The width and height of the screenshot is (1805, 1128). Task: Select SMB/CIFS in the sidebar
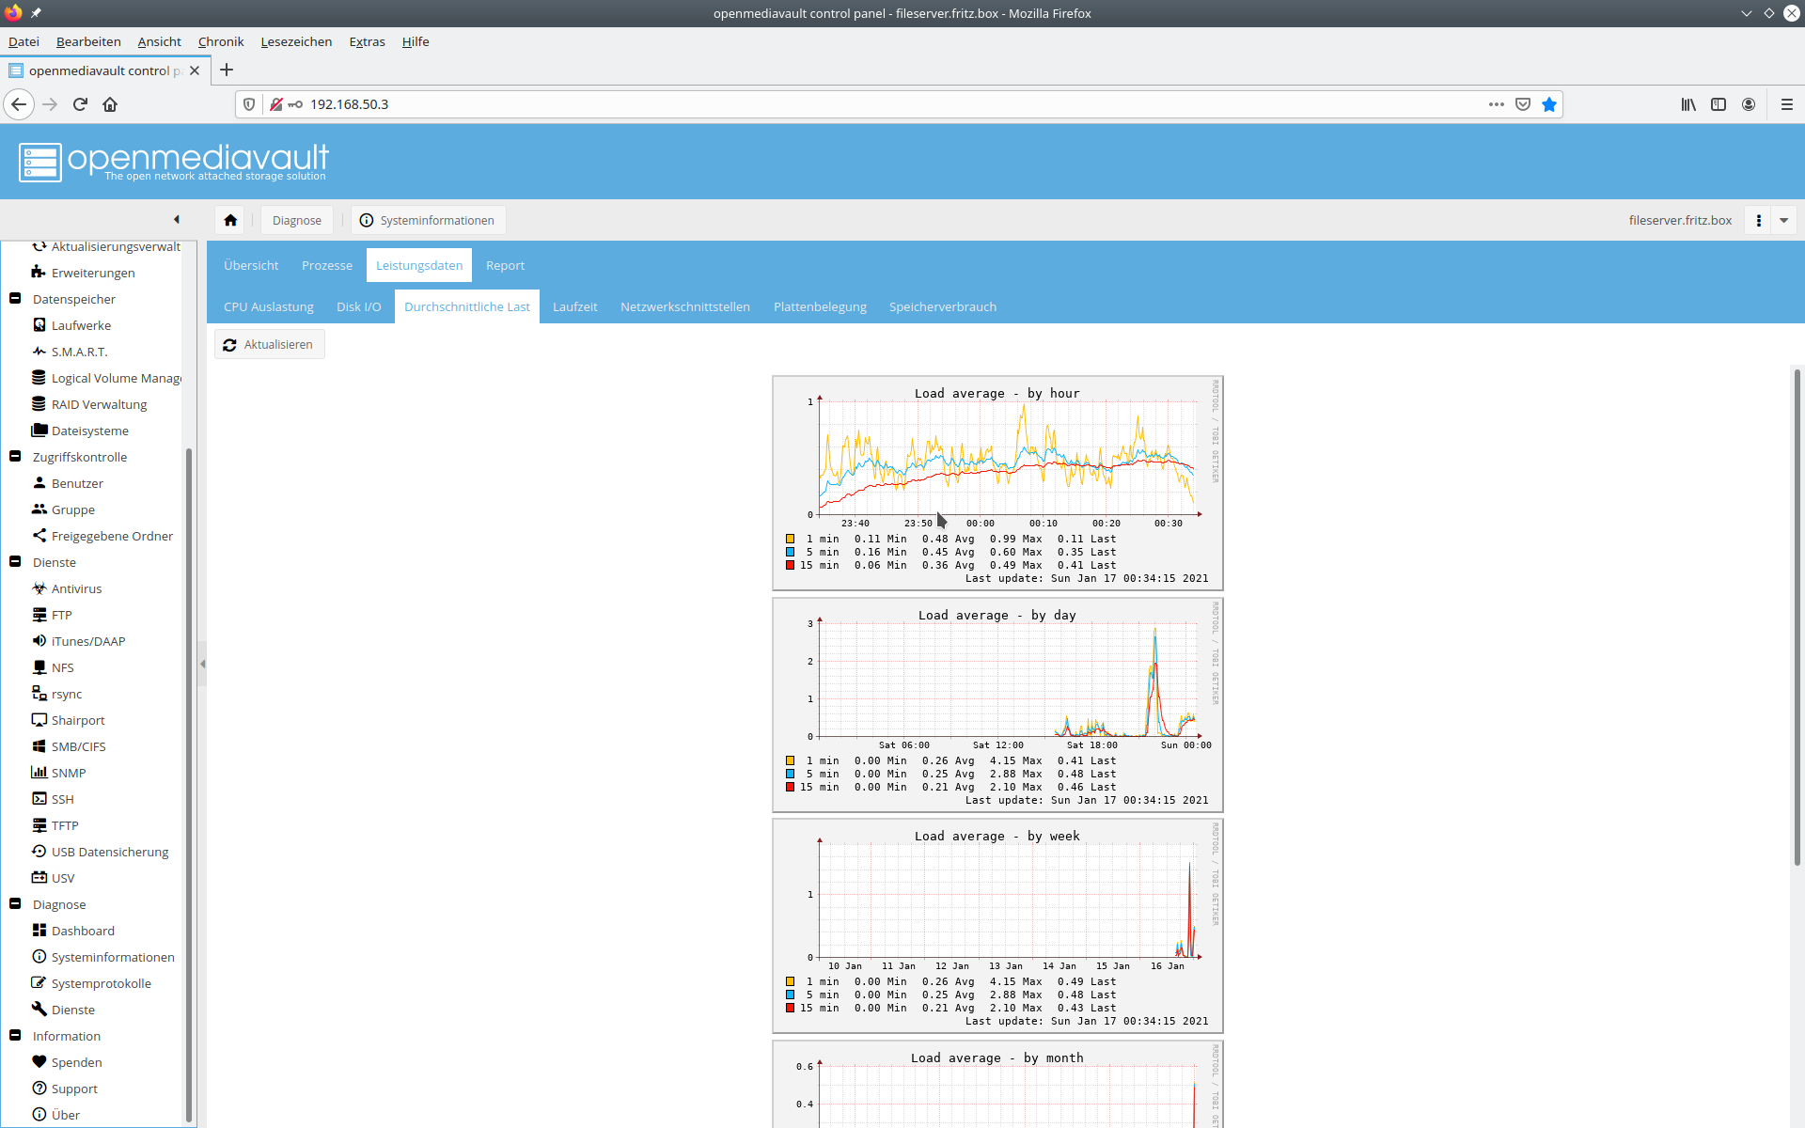[78, 746]
